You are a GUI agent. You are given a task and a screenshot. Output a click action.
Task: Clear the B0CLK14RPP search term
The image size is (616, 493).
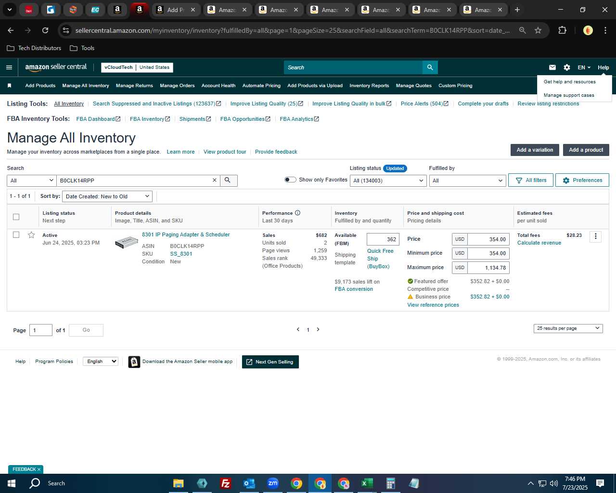(215, 180)
